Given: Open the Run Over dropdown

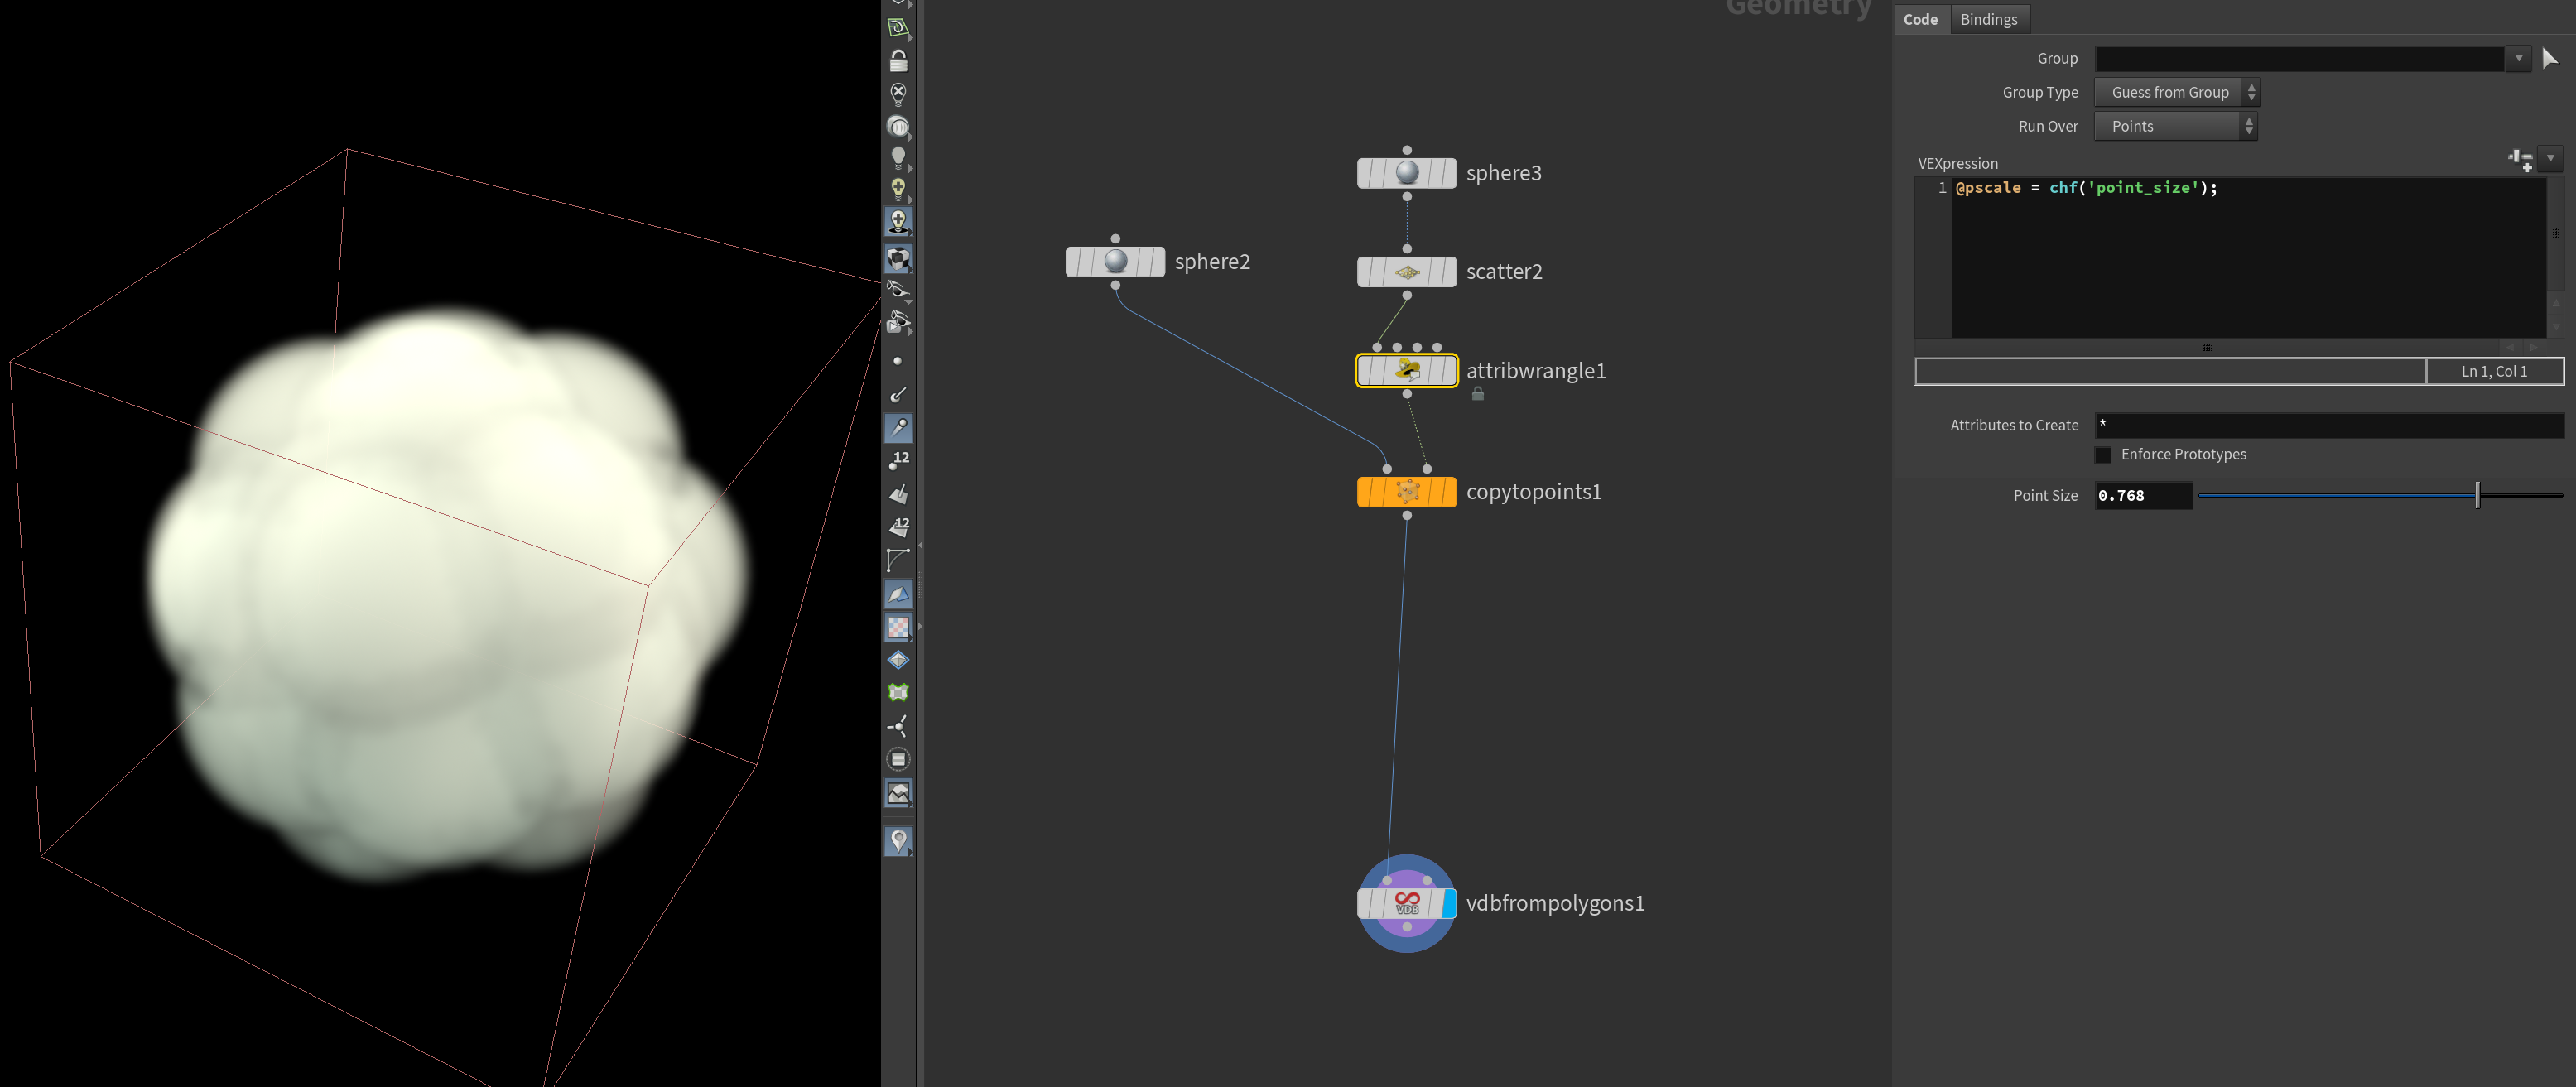Looking at the screenshot, I should [x=2175, y=127].
